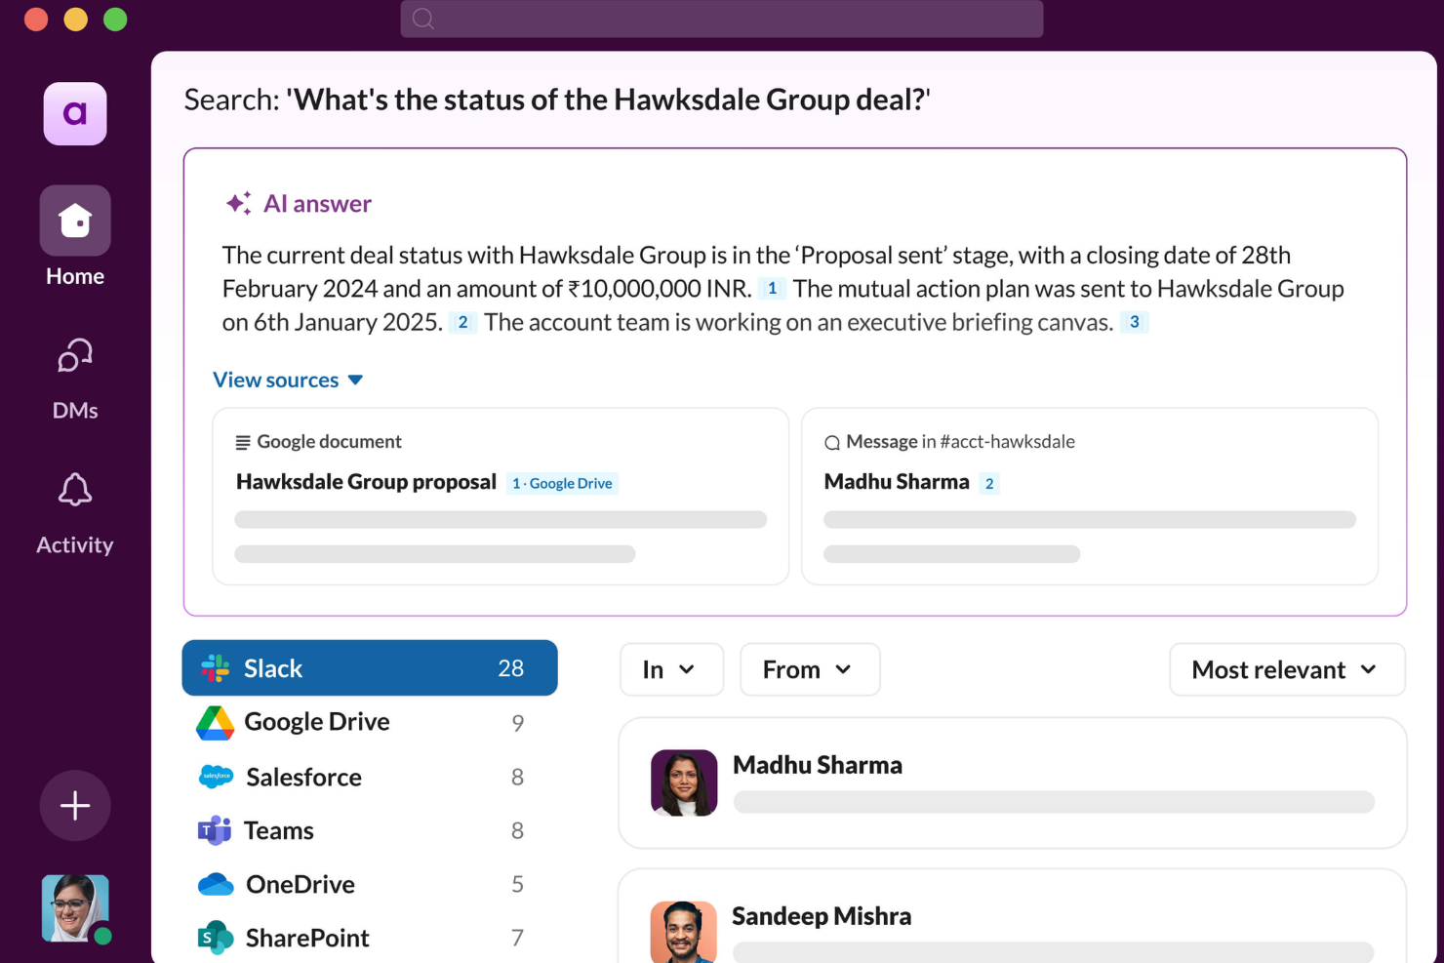
Task: Click the macOS yellow minimize button
Action: [75, 20]
